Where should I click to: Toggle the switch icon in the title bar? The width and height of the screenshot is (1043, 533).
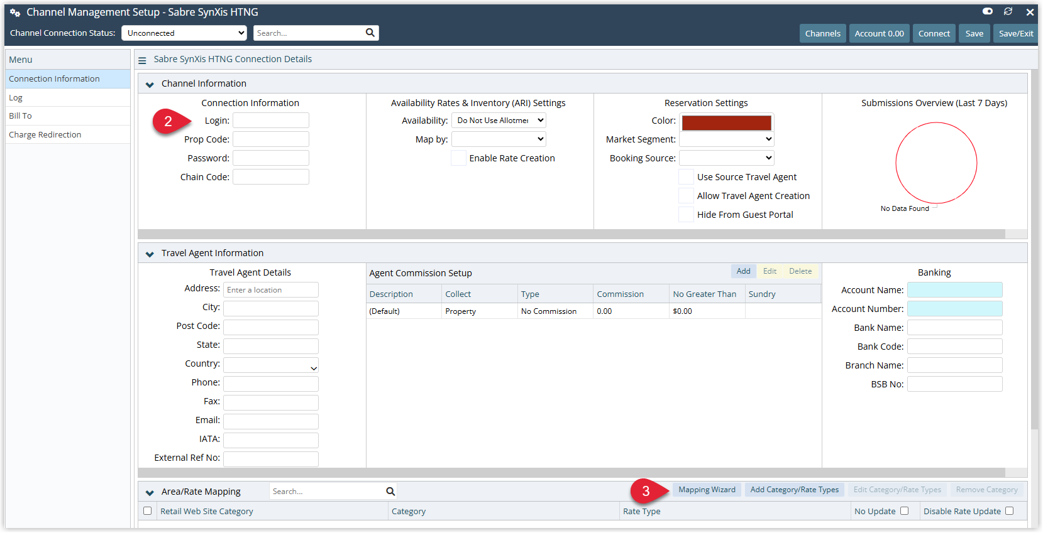point(988,11)
